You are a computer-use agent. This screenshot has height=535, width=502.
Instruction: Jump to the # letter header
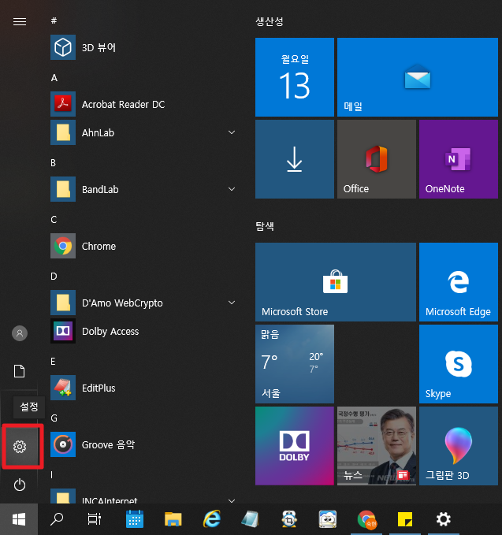(x=54, y=20)
